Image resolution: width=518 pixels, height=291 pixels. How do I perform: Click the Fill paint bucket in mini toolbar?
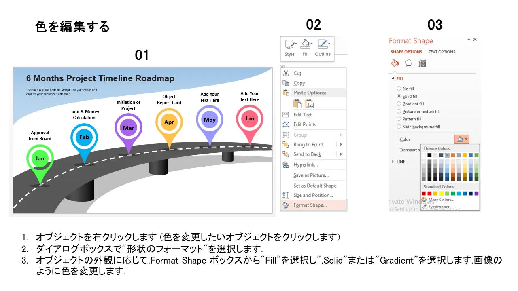coord(306,44)
